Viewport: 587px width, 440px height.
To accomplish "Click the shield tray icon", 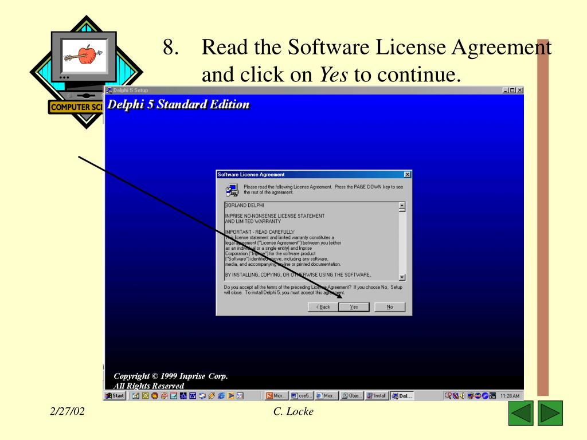I will click(456, 395).
